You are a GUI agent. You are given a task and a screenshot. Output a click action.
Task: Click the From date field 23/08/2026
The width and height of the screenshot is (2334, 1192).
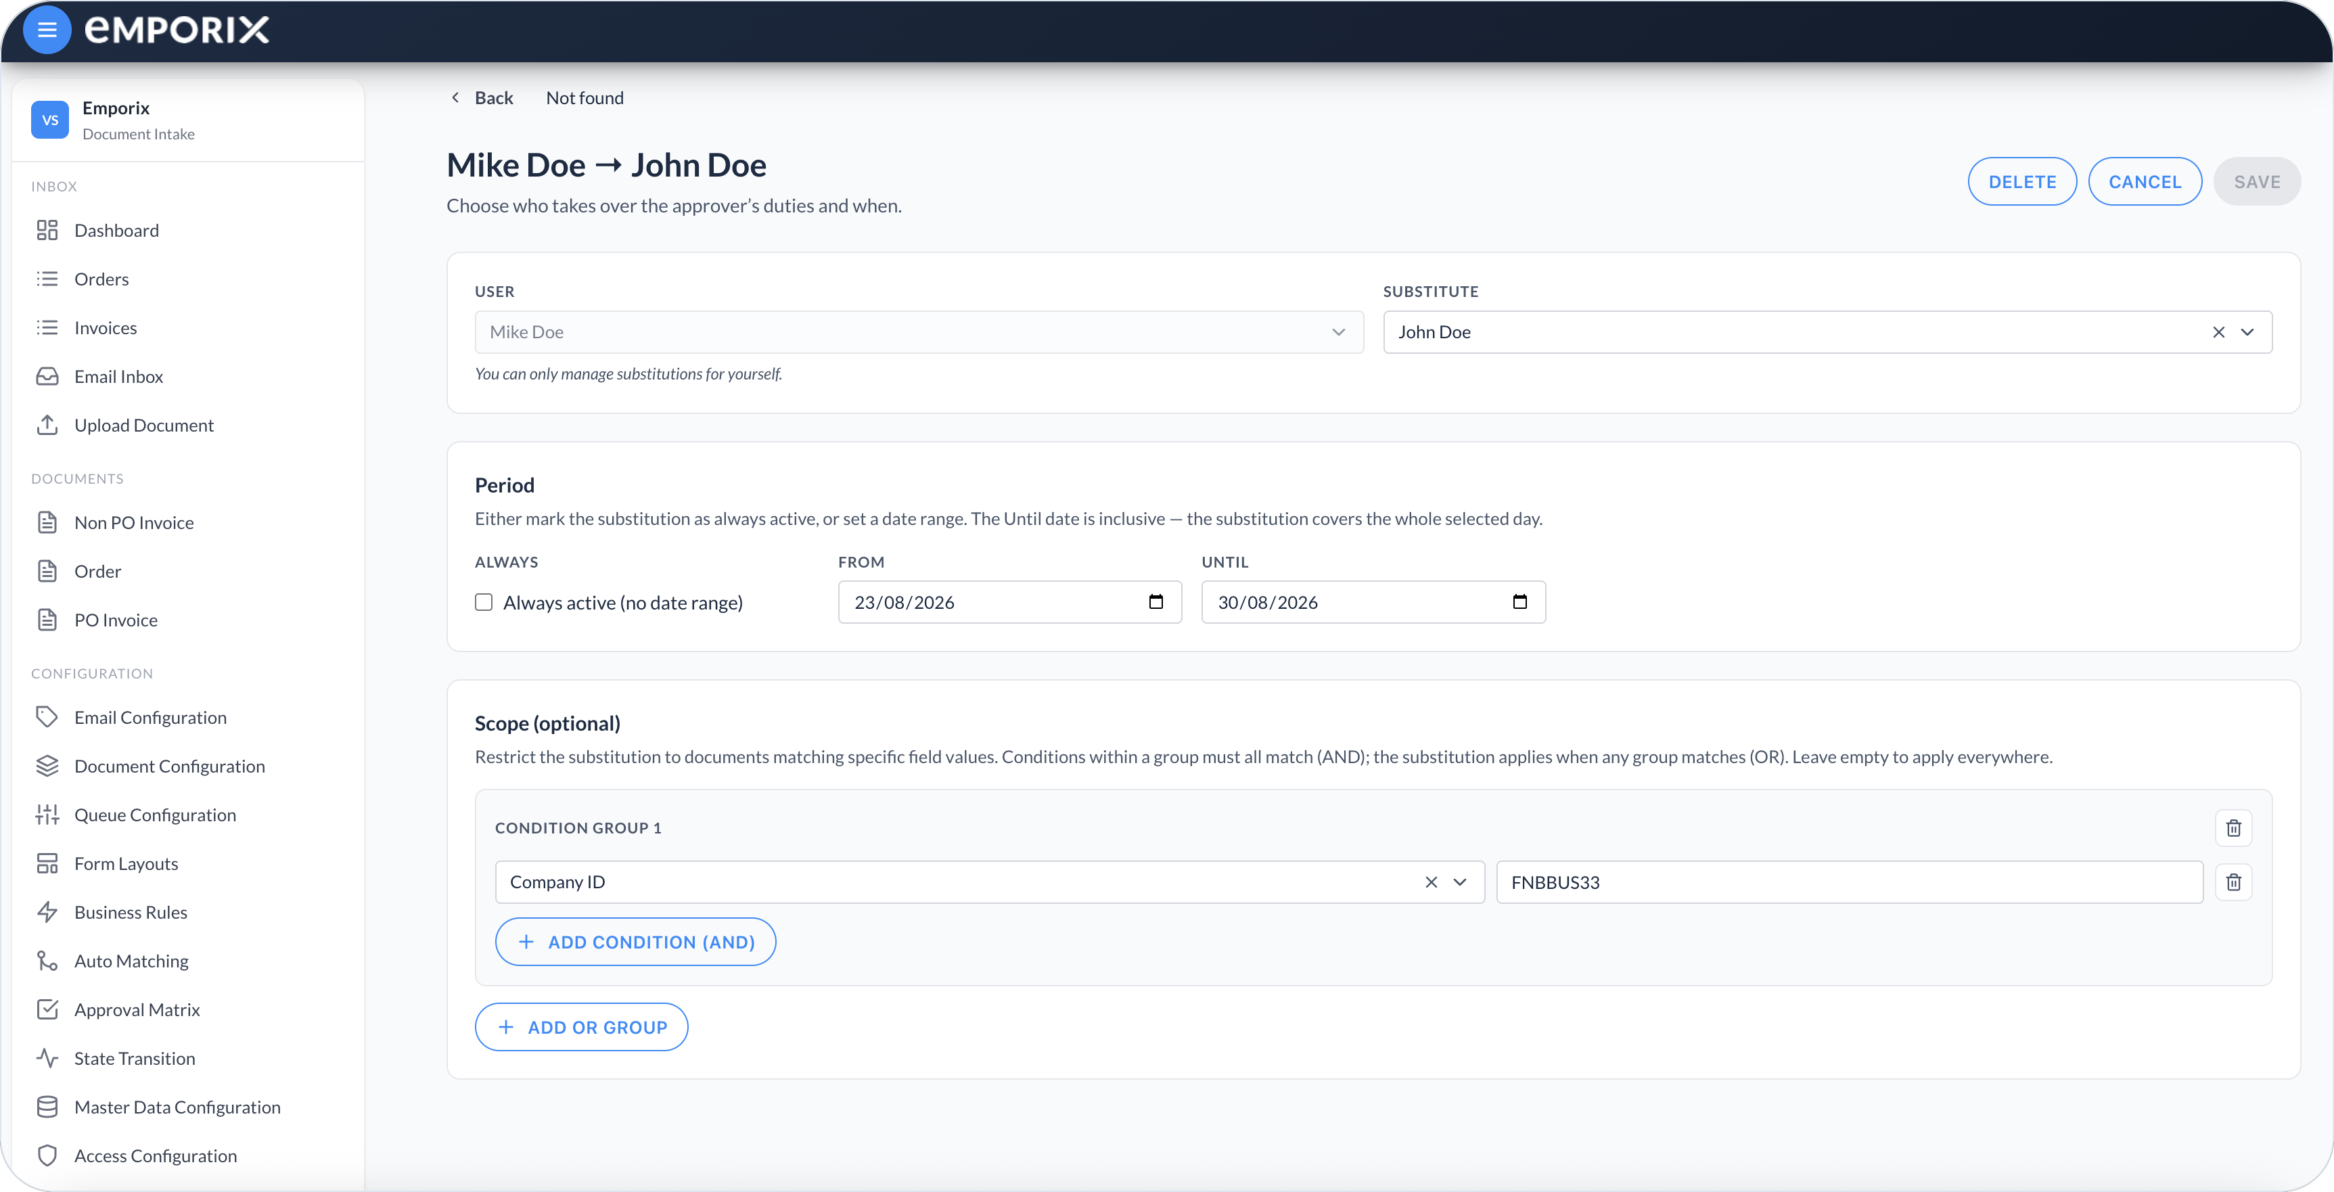1009,602
